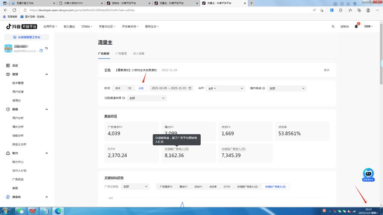The height and width of the screenshot is (215, 383).
Task: Remove the 全部 tag in APP filter
Action: [x=215, y=89]
